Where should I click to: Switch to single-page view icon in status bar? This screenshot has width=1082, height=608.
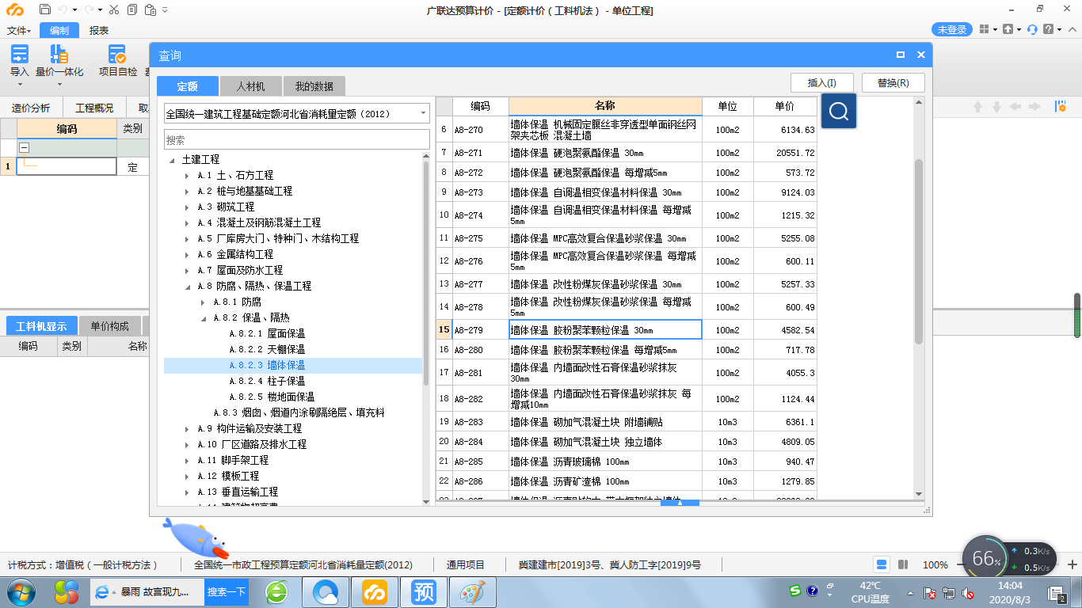coord(882,564)
